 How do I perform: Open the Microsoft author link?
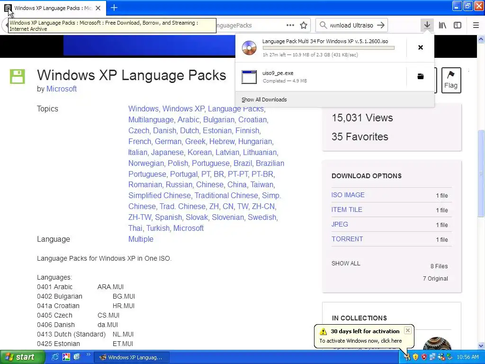tap(62, 89)
